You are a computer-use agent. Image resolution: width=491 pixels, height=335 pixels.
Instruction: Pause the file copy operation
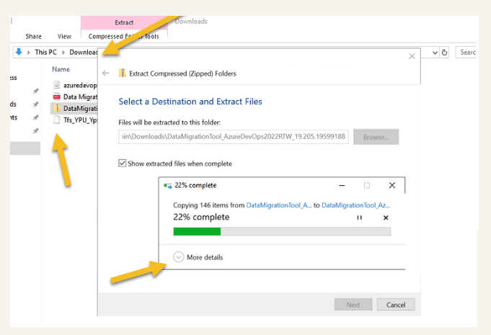360,218
